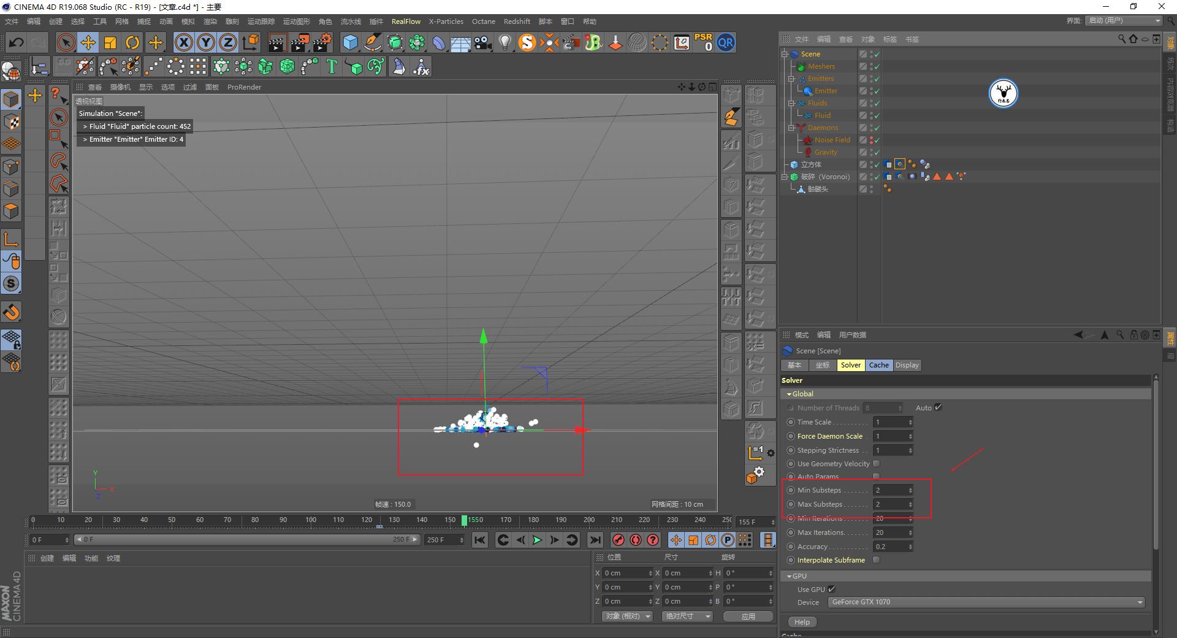Create a cube primitive from the toolbar
1177x638 pixels.
coord(350,42)
